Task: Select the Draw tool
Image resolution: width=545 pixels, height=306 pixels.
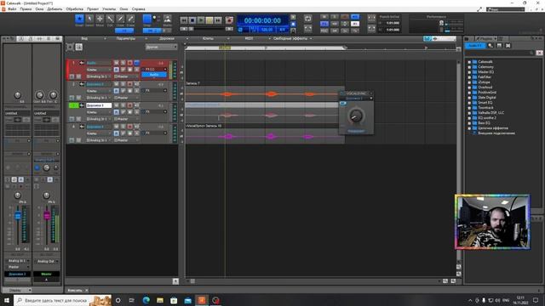Action: 120,19
